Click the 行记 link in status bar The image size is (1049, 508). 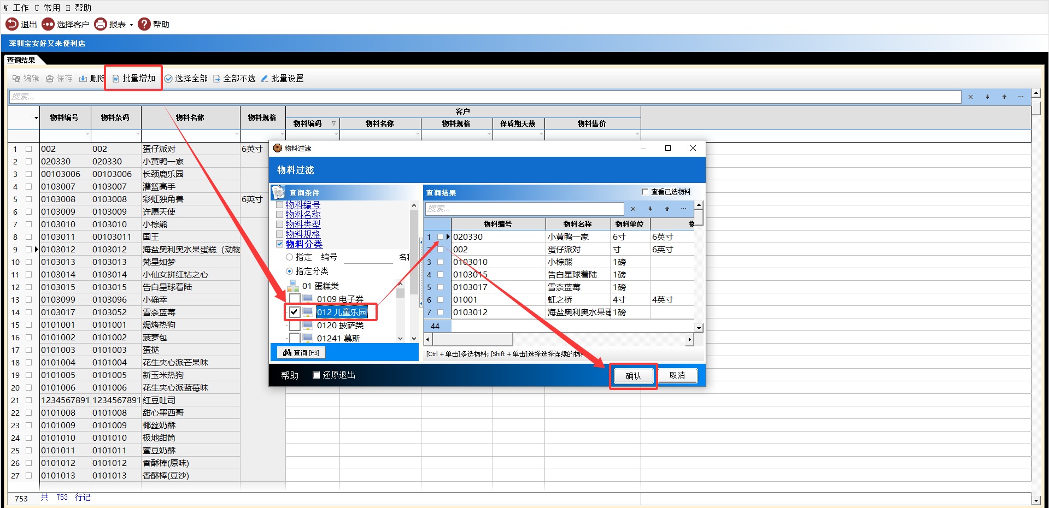83,497
